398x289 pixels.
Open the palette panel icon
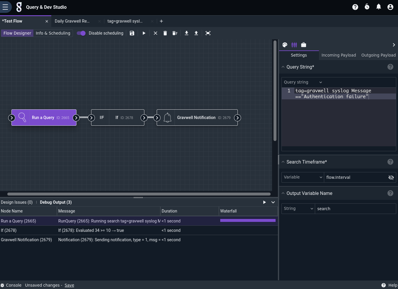[285, 45]
